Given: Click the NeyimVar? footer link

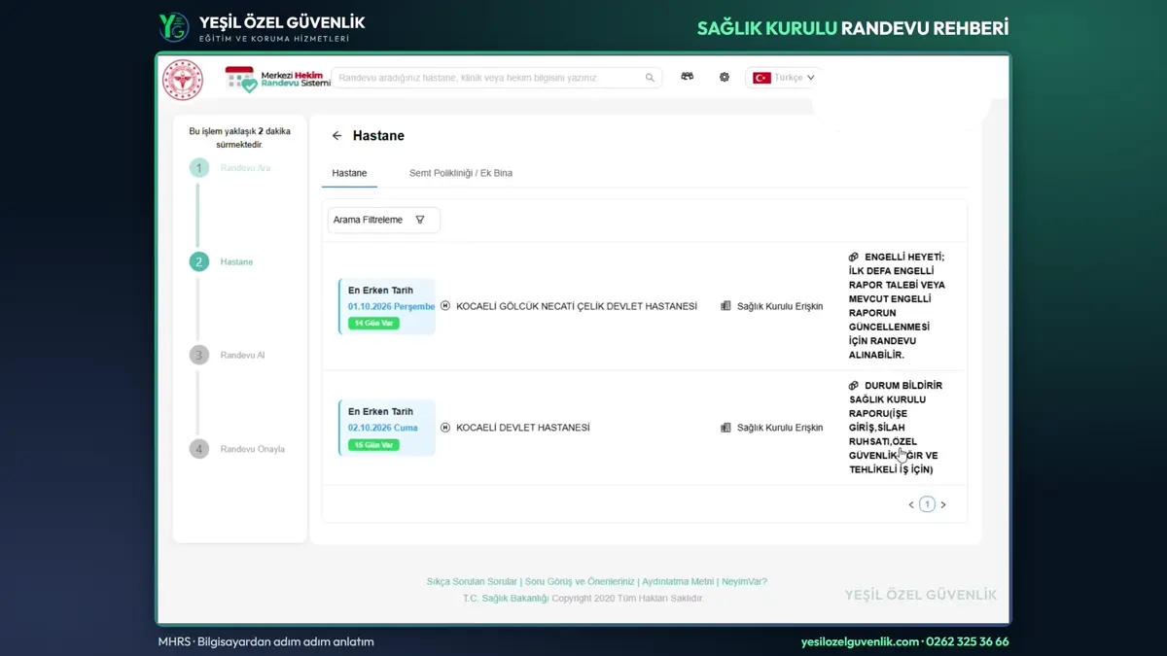Looking at the screenshot, I should [x=744, y=582].
